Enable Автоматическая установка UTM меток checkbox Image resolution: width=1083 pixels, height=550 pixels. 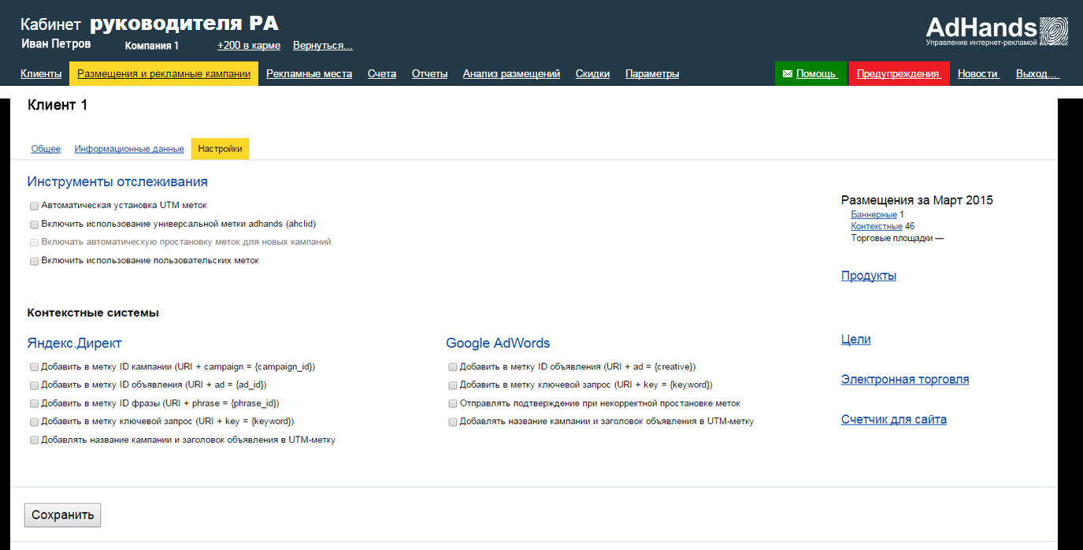[35, 206]
